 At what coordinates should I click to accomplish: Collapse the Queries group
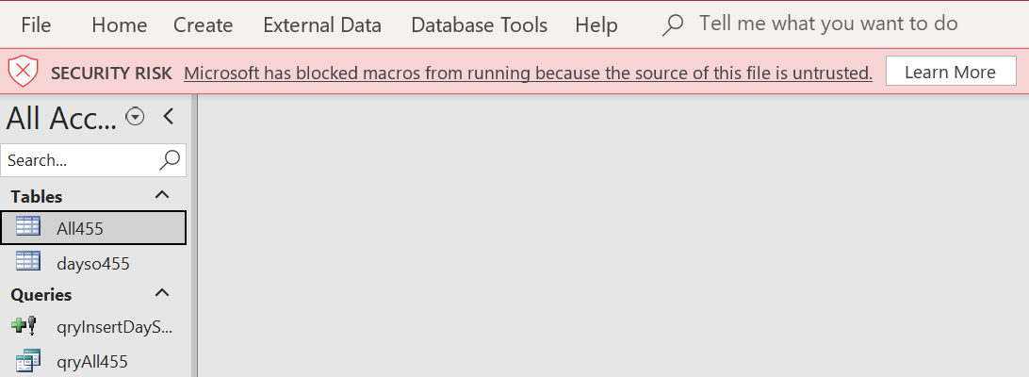[162, 293]
